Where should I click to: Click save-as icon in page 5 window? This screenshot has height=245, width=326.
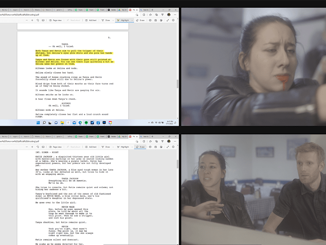point(161,20)
